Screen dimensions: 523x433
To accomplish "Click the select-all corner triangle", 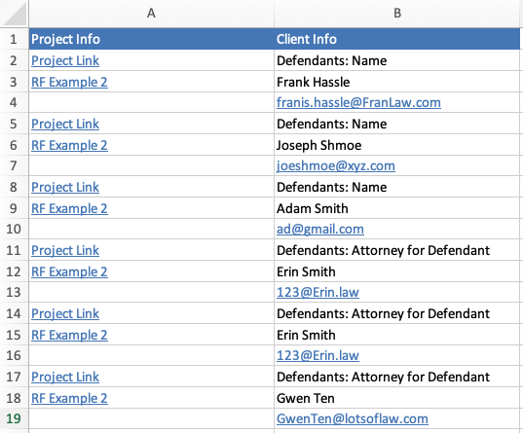I will click(15, 14).
